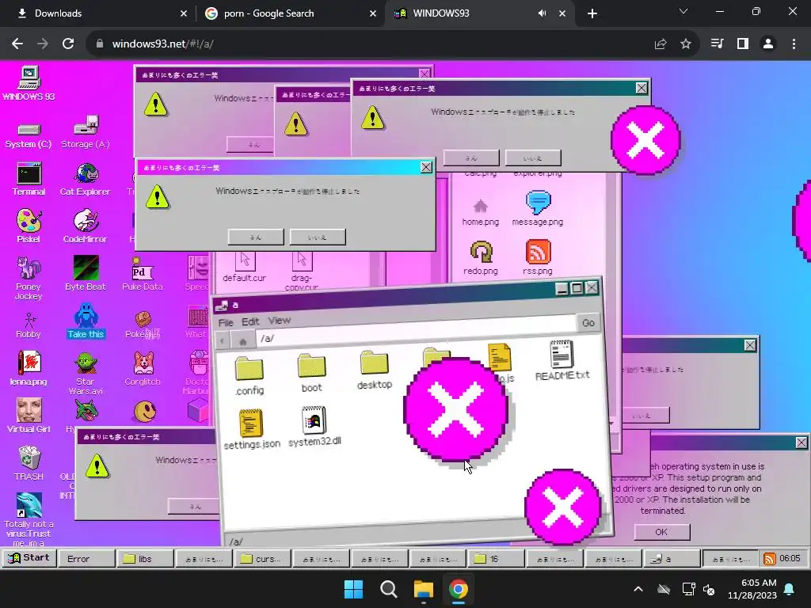Click the RSS icon in Windows 93 tray

point(769,559)
